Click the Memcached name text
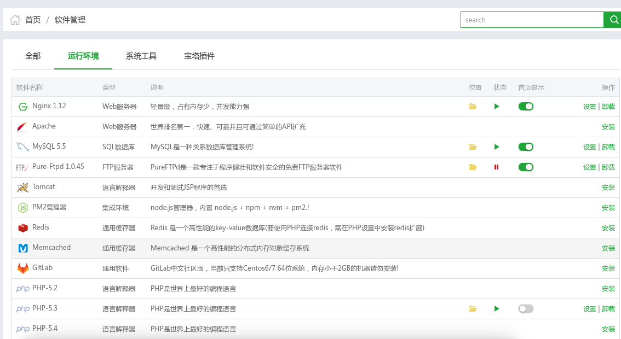This screenshot has width=621, height=339. [x=51, y=248]
